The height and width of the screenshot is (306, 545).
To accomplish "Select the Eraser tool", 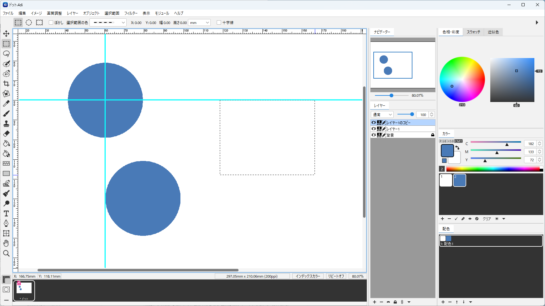I will pos(6,134).
